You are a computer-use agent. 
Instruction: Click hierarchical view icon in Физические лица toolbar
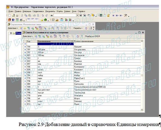click(x=45, y=28)
